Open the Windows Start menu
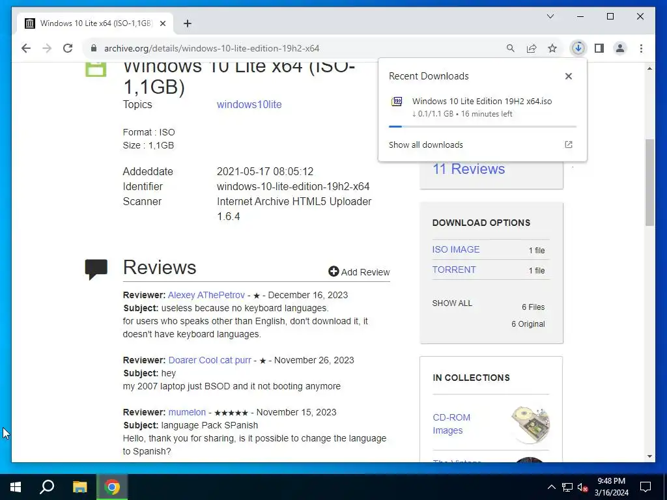The image size is (667, 500). (16, 487)
